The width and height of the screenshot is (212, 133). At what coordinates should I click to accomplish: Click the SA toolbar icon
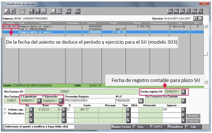point(194,11)
